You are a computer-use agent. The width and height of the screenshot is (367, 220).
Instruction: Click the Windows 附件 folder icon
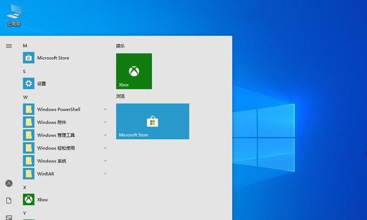click(x=29, y=122)
